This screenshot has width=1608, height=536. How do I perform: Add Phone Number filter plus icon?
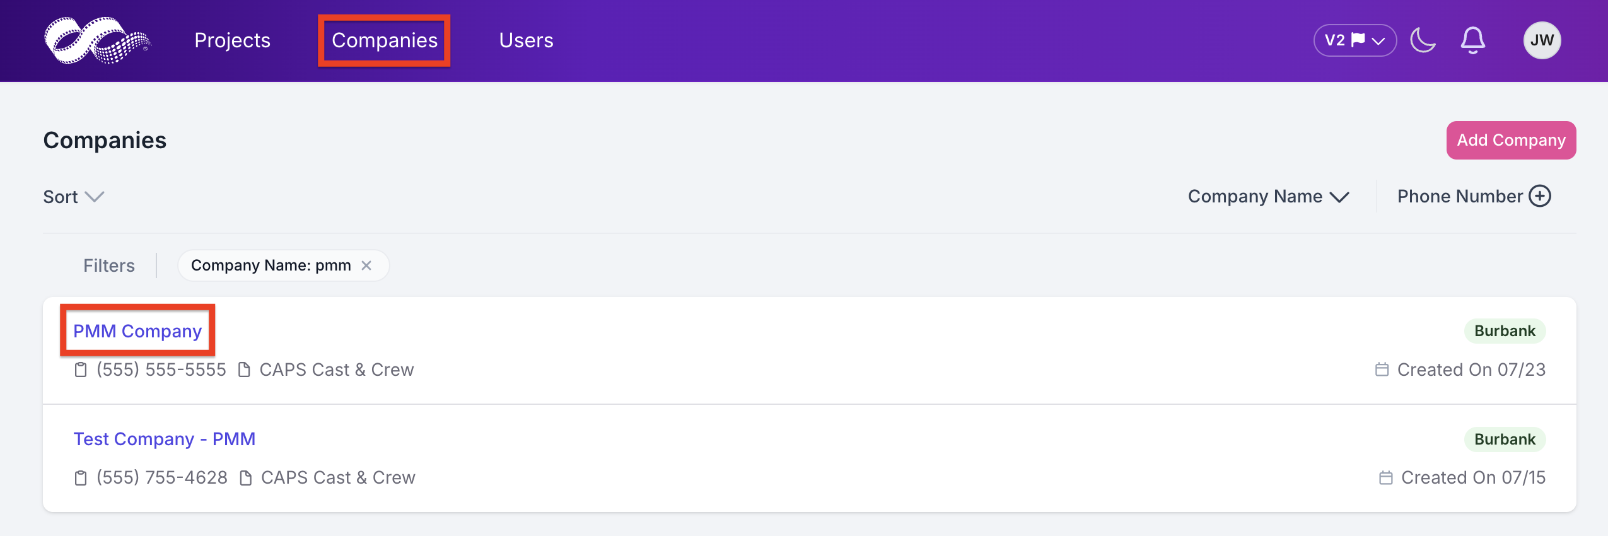1540,196
